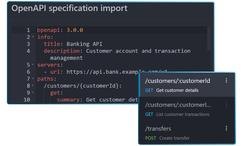Click the POST badge beside Create transfer

[x=151, y=138]
